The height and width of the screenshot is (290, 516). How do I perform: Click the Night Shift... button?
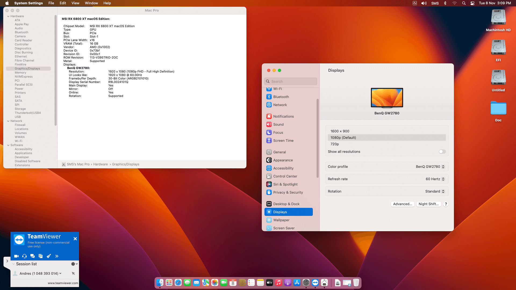click(429, 204)
